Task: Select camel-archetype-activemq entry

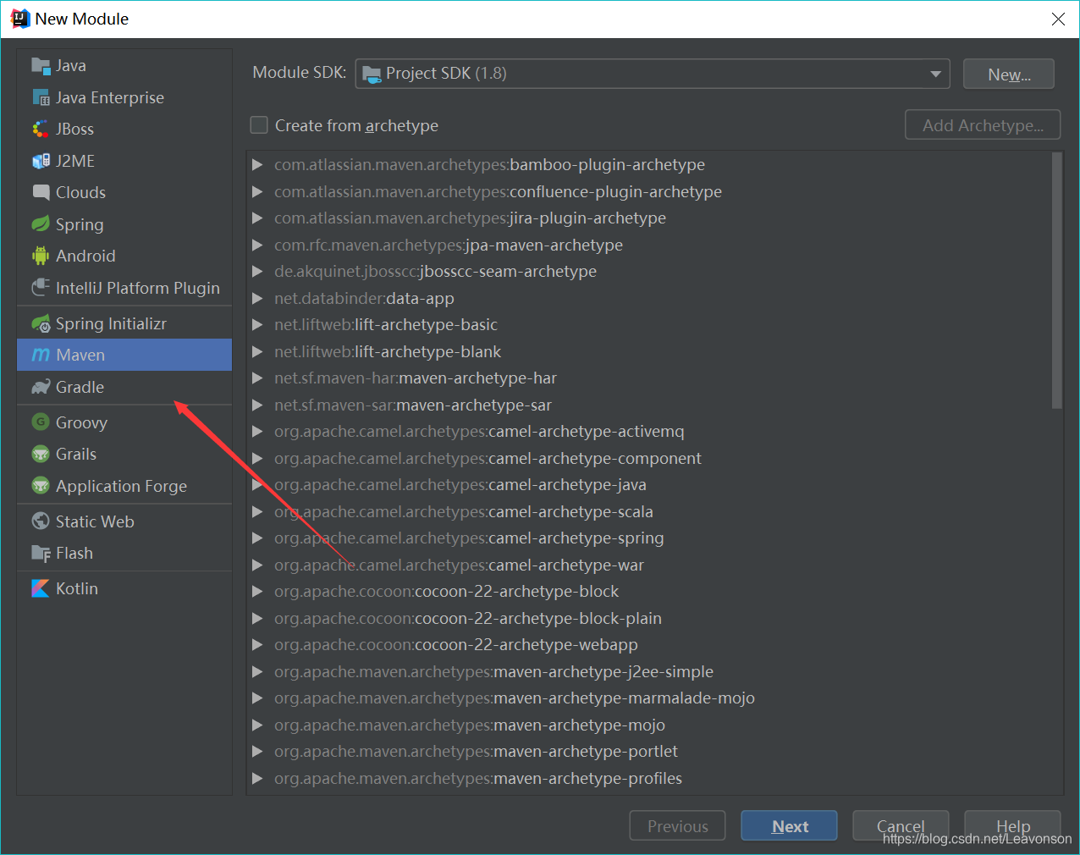Action: click(479, 432)
